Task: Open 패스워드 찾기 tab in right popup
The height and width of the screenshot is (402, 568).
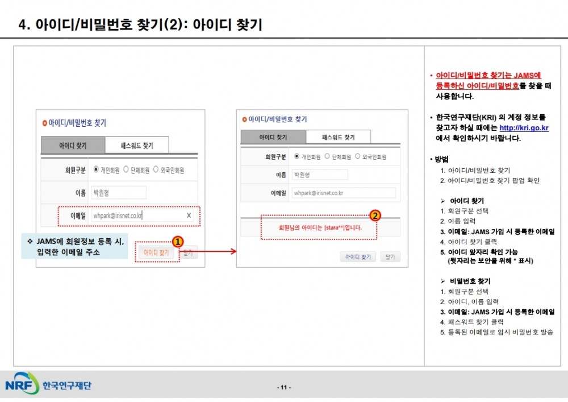Action: click(339, 137)
